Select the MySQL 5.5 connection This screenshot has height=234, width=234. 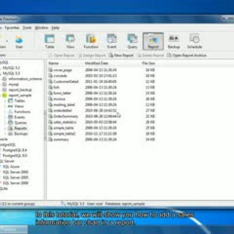click(11, 73)
